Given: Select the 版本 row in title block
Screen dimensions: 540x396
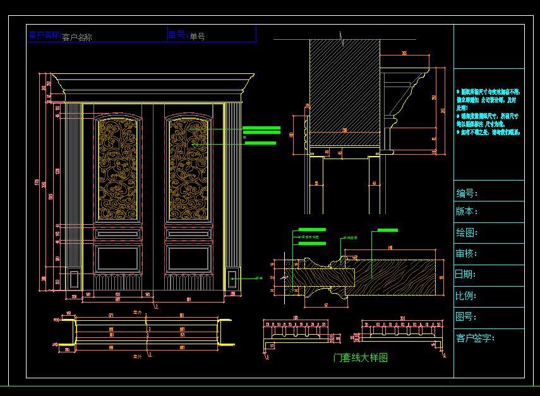Looking at the screenshot, I should tap(489, 212).
